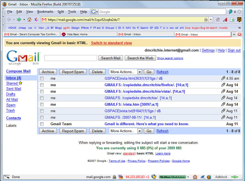This screenshot has width=245, height=181.
Task: Check the Gmail Team message checkbox
Action: (42, 124)
